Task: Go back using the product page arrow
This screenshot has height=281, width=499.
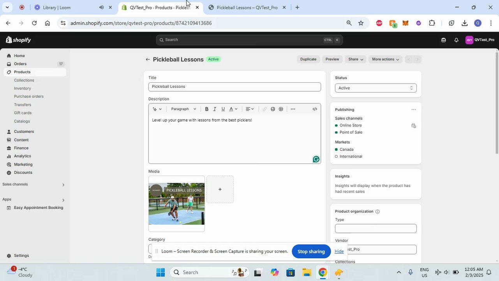Action: coord(148,59)
